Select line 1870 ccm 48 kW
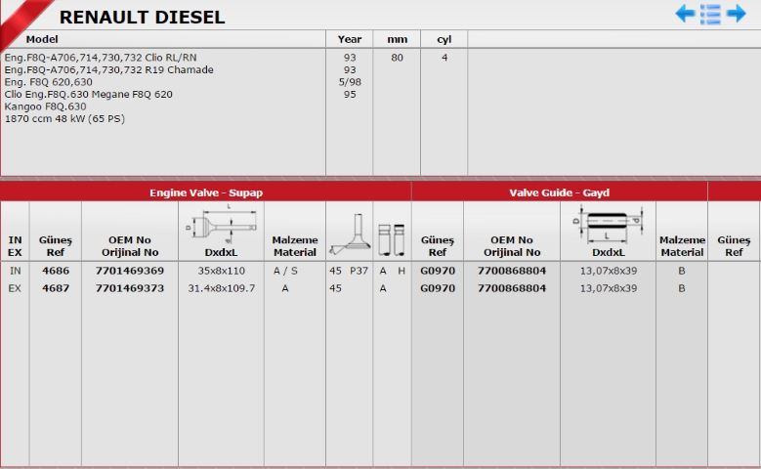Screen dimensions: 761x469 coord(64,118)
